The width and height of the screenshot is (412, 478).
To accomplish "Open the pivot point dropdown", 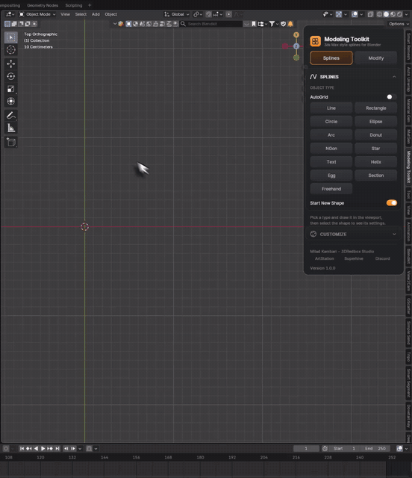I will click(x=198, y=14).
